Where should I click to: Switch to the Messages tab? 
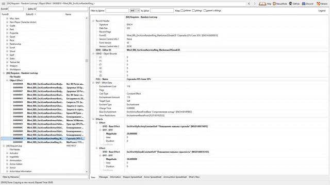[x=103, y=177]
